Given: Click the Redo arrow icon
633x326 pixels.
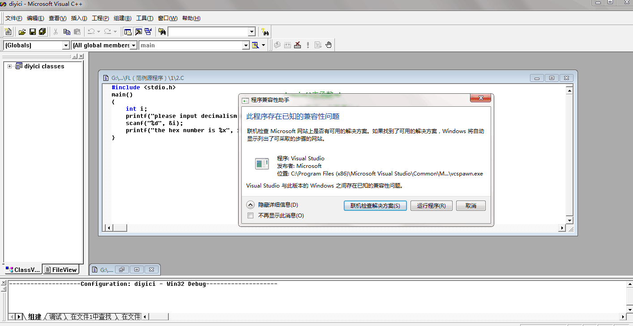Looking at the screenshot, I should 107,32.
